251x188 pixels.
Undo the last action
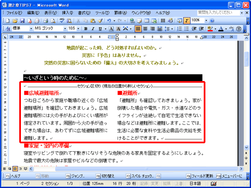(x=109, y=20)
